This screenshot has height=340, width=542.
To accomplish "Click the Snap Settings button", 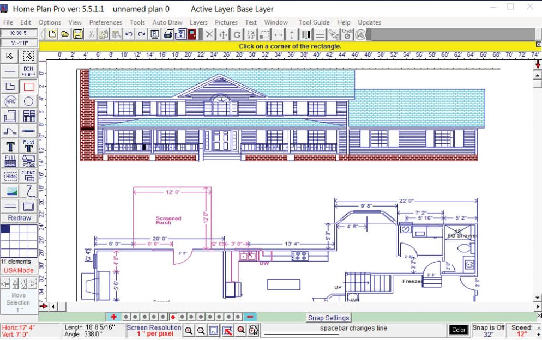I will tap(328, 318).
